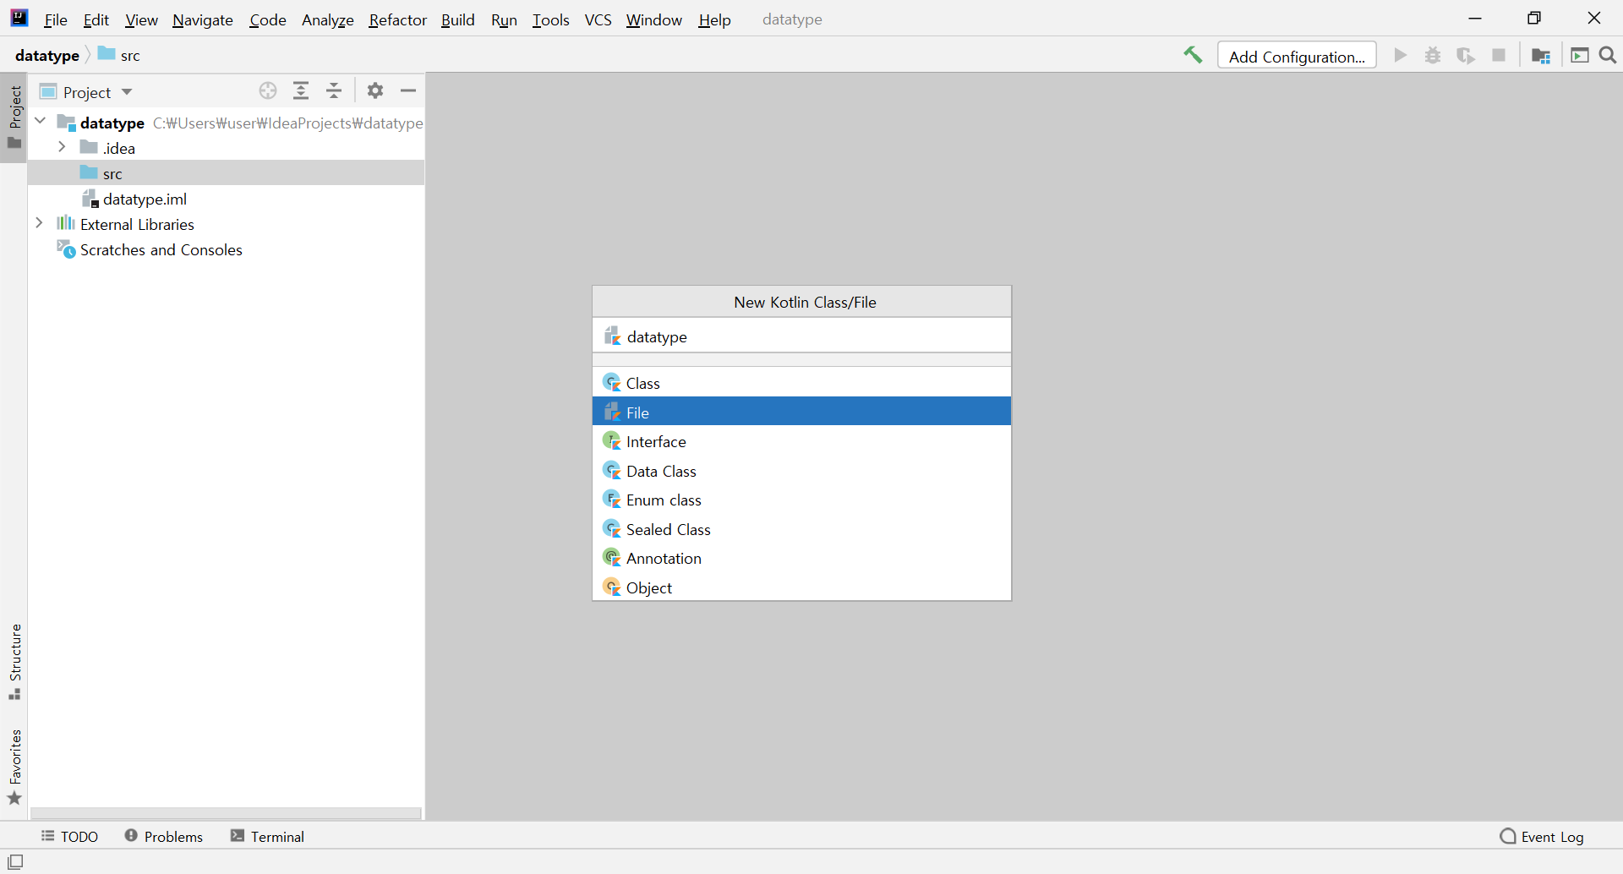Click the Select Opened File locate icon
Image resolution: width=1623 pixels, height=874 pixels.
pos(268,91)
